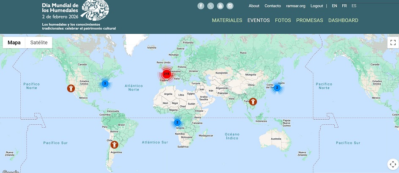Toggle fullscreen map view

(393, 42)
